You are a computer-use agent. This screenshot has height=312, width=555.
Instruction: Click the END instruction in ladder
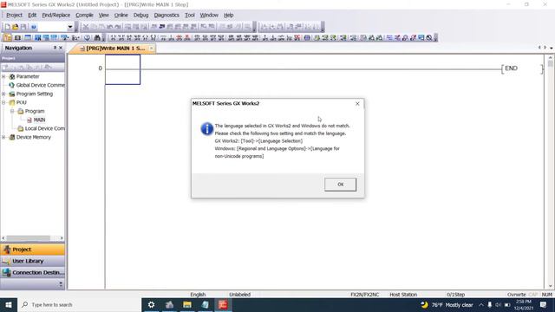point(511,68)
